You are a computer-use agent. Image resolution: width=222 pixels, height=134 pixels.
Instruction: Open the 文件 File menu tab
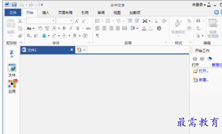pos(13,13)
